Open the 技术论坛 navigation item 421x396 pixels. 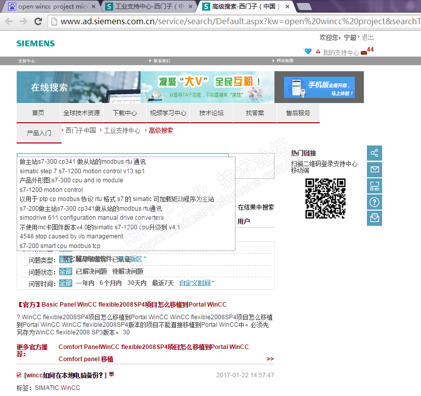pyautogui.click(x=212, y=113)
